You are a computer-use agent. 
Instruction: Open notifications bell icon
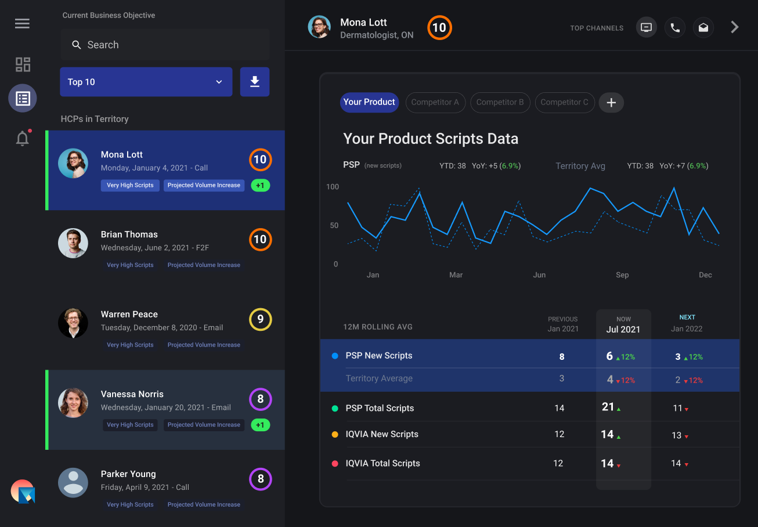pos(23,139)
